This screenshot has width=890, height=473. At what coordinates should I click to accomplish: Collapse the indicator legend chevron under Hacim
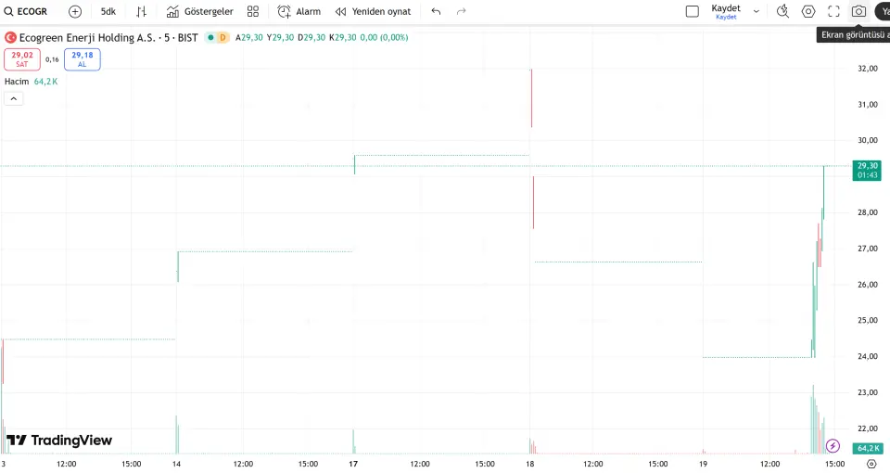(x=14, y=98)
